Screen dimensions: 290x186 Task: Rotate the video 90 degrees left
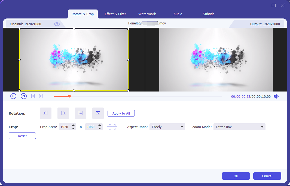(45, 113)
